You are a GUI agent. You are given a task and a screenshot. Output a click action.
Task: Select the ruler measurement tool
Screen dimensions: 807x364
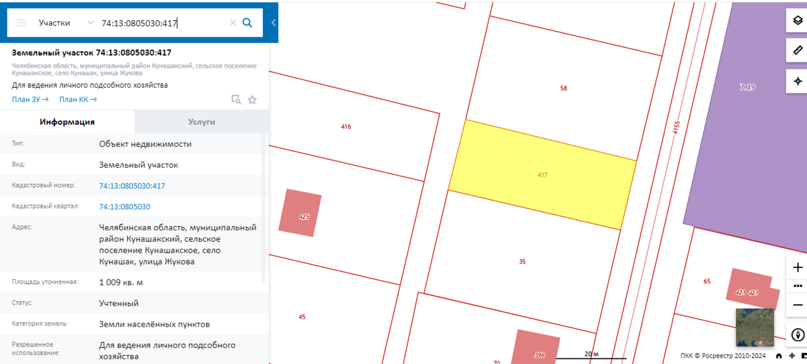pos(797,50)
